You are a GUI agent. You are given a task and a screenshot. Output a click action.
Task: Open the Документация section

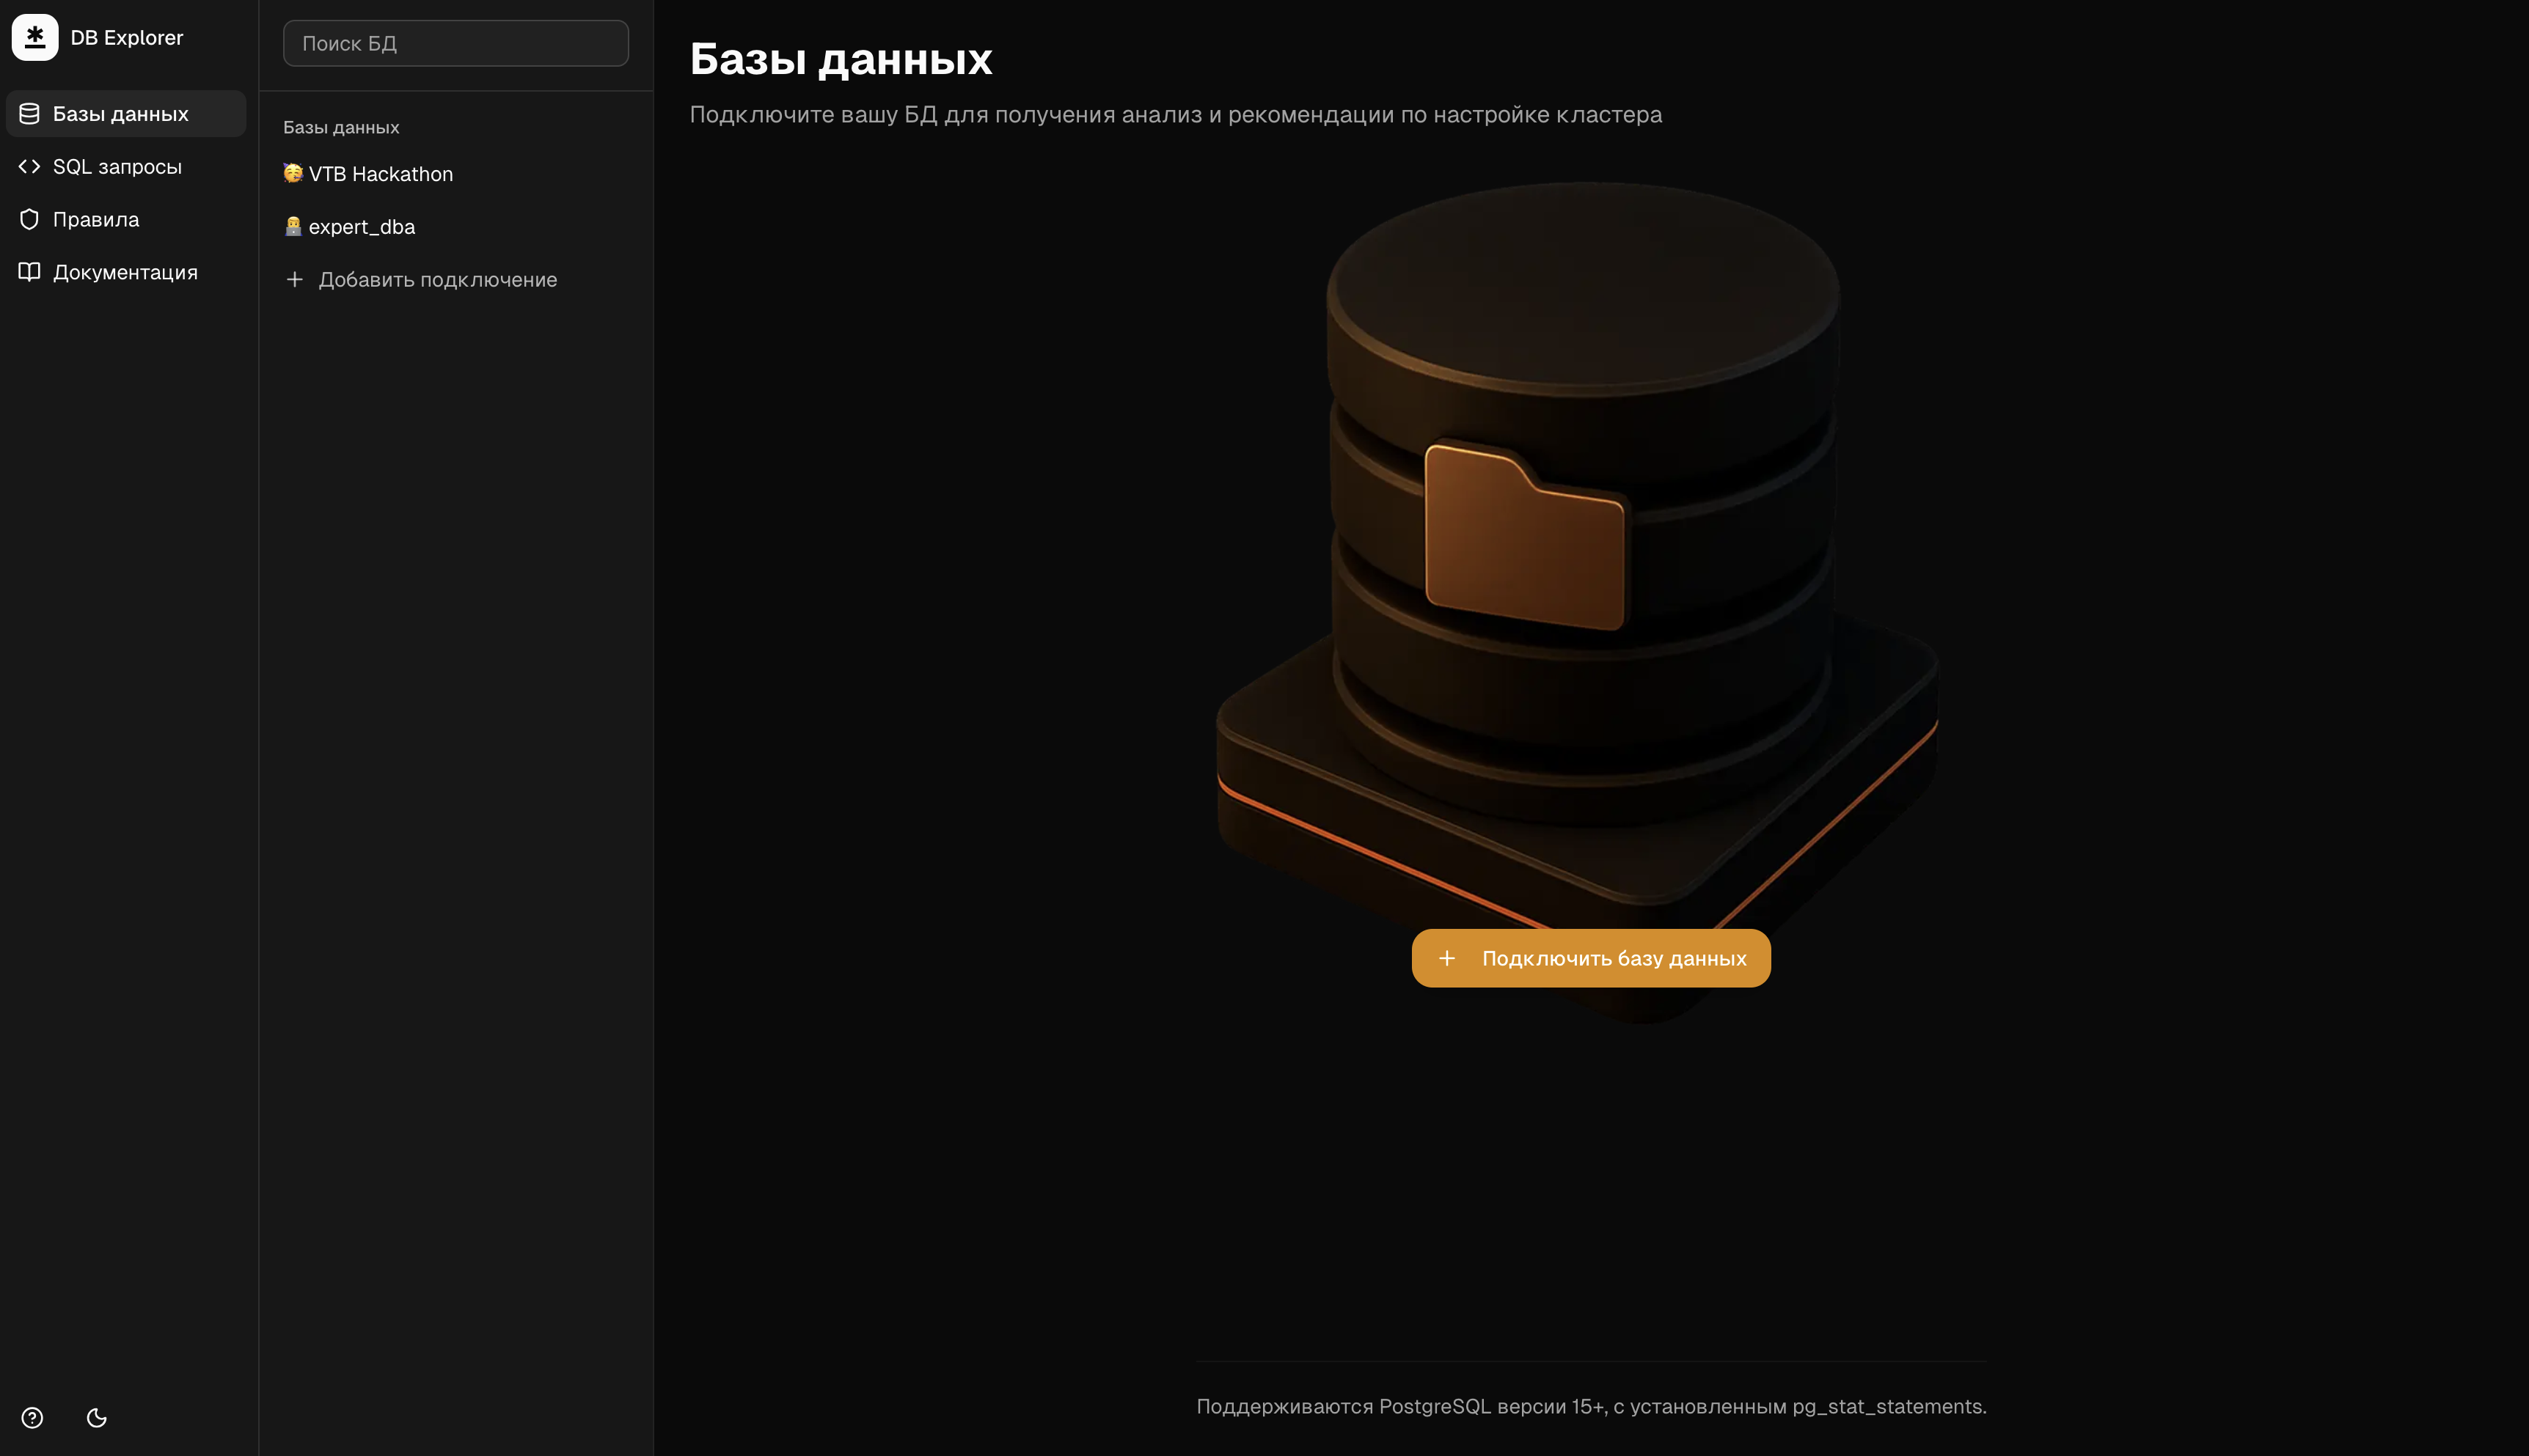pos(125,272)
